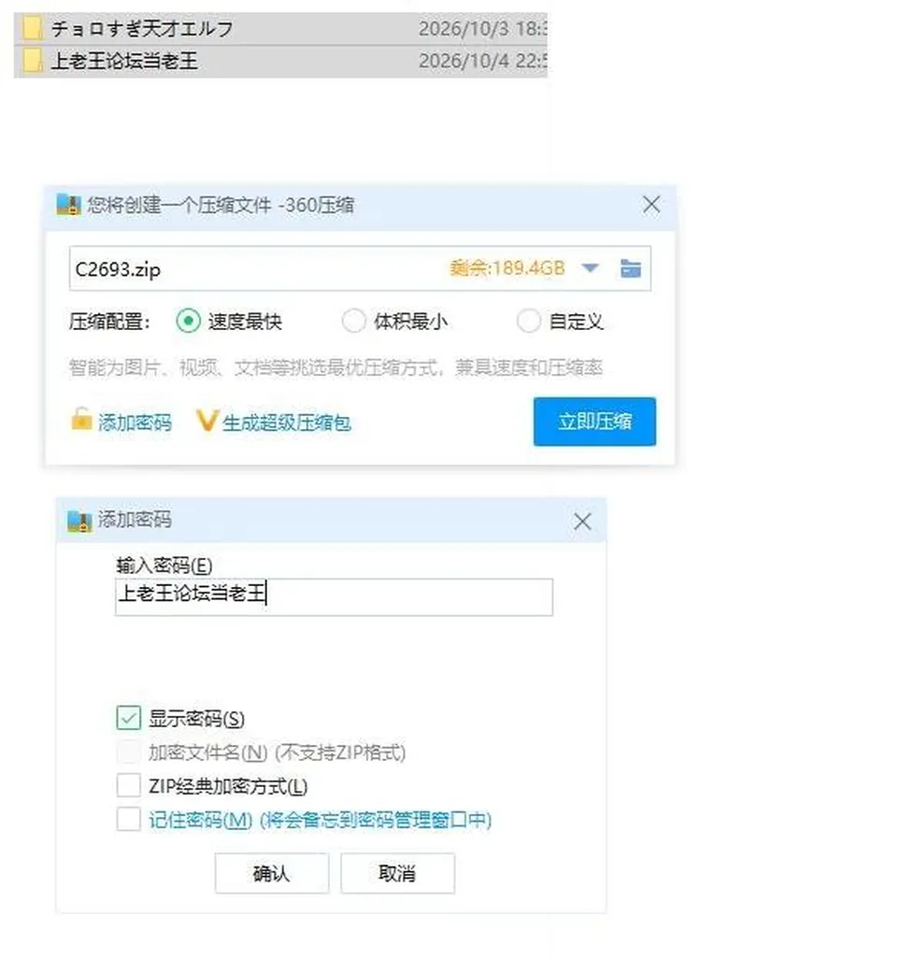897x960 pixels.
Task: Select the 速度最快 radio option
Action: (189, 321)
